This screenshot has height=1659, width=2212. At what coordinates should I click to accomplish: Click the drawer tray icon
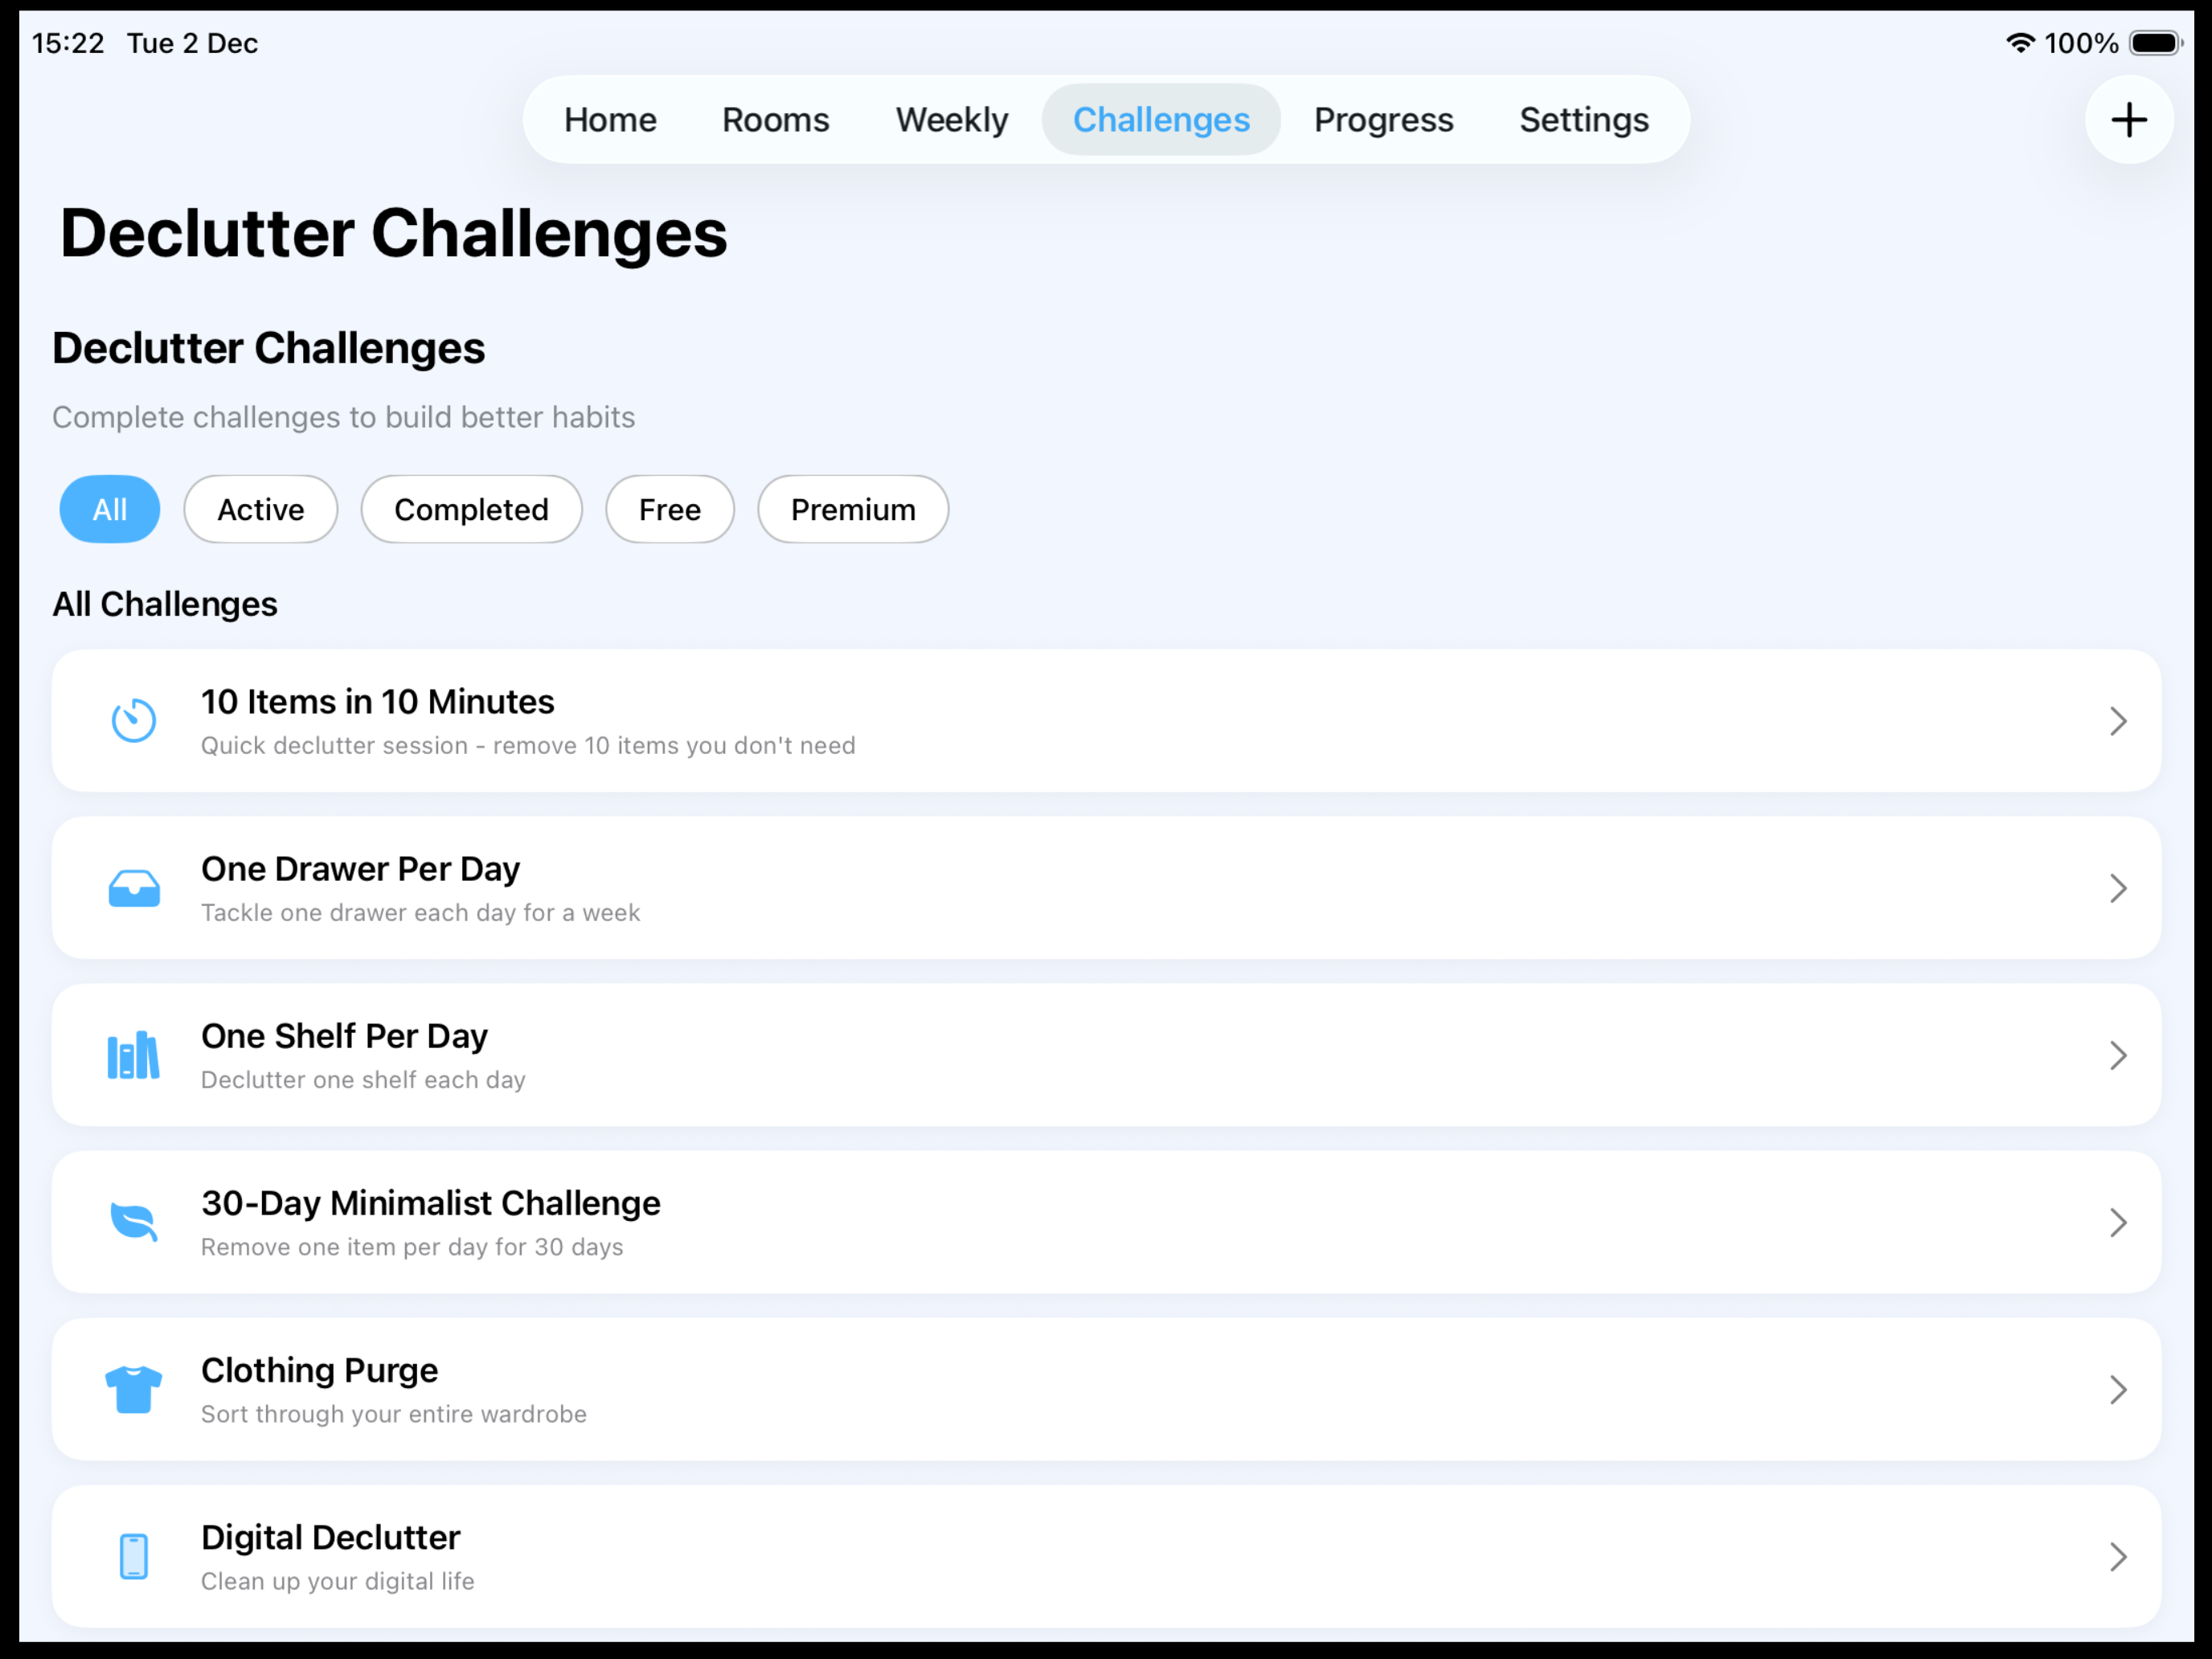coord(134,888)
